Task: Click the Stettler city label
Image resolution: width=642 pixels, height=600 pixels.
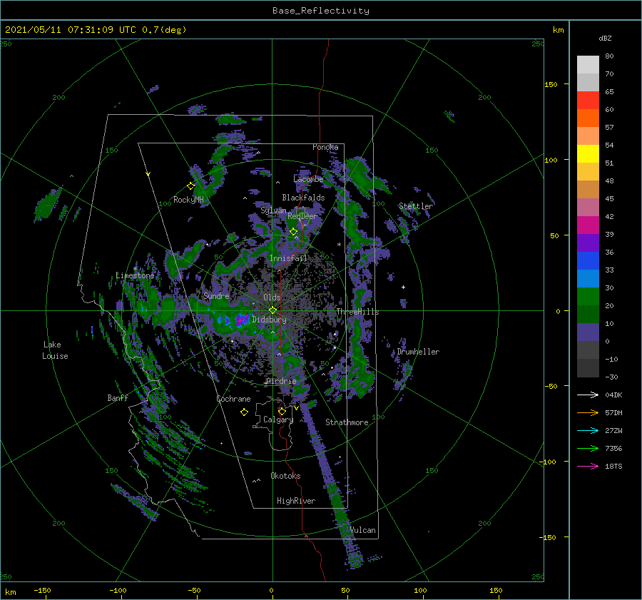Action: [416, 206]
